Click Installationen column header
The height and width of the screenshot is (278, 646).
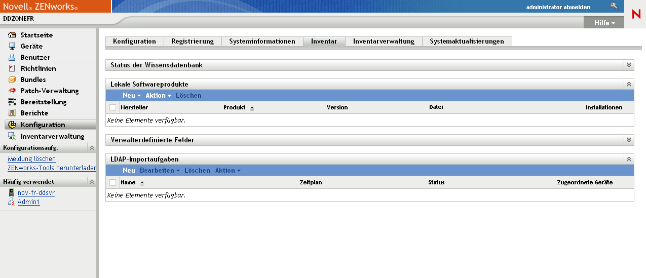click(x=604, y=108)
